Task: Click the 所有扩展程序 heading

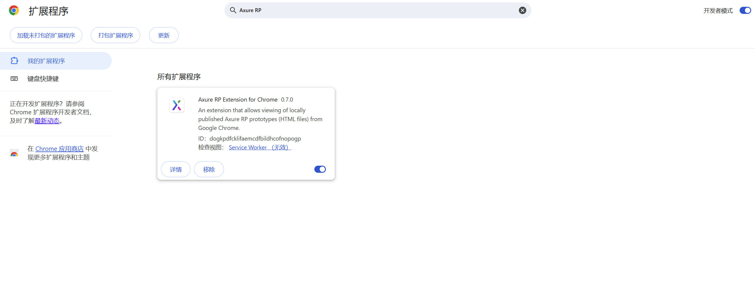Action: click(179, 77)
